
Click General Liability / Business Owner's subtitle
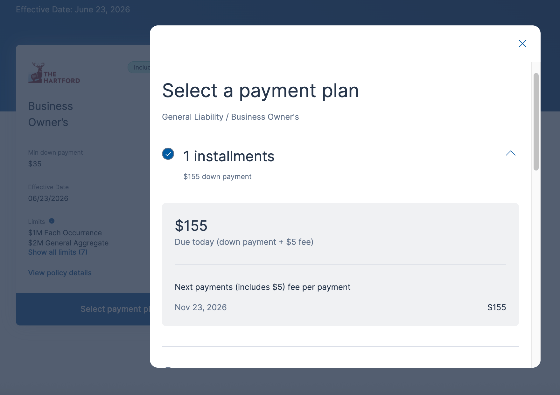pos(230,117)
